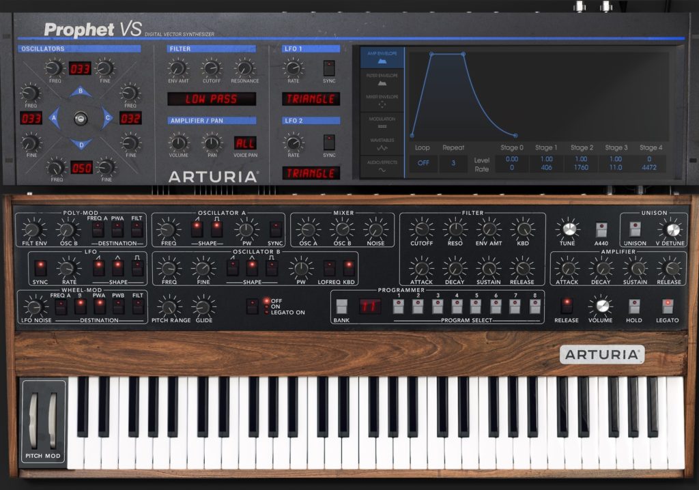Toggle Oscillator B triangle shape button
This screenshot has height=490, width=699.
coord(252,268)
